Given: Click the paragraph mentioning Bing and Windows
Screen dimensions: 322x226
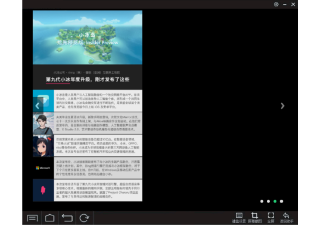Looking at the screenshot, I should [98, 168].
